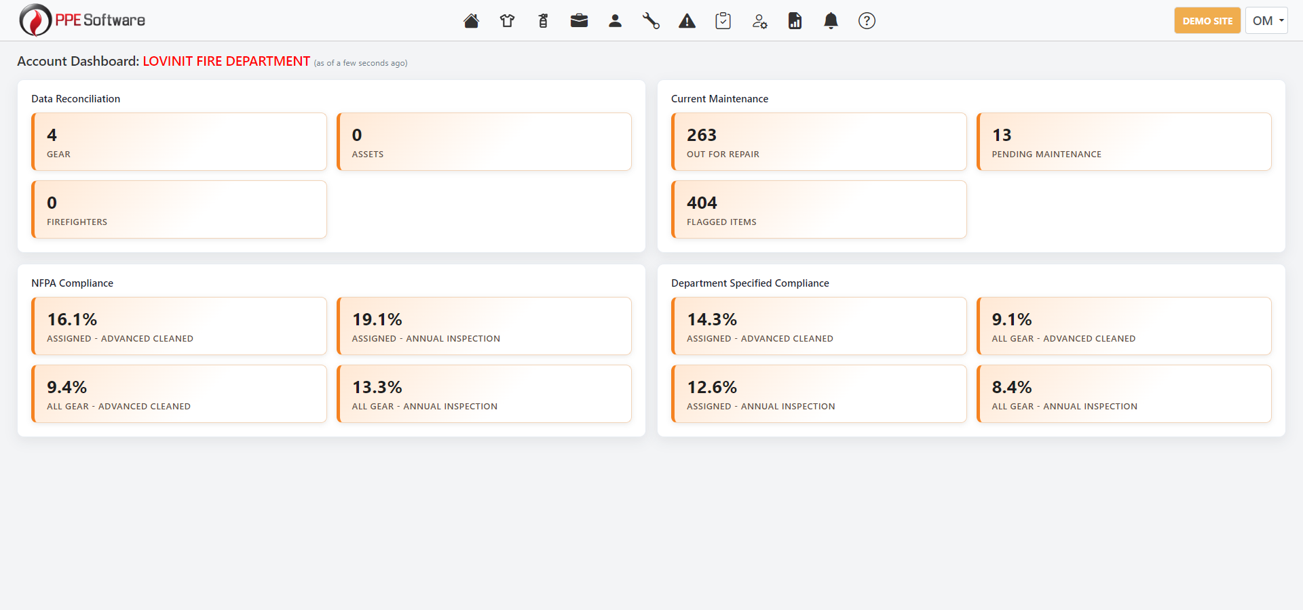The width and height of the screenshot is (1303, 610).
Task: Click the PPE Software logo
Action: [82, 20]
